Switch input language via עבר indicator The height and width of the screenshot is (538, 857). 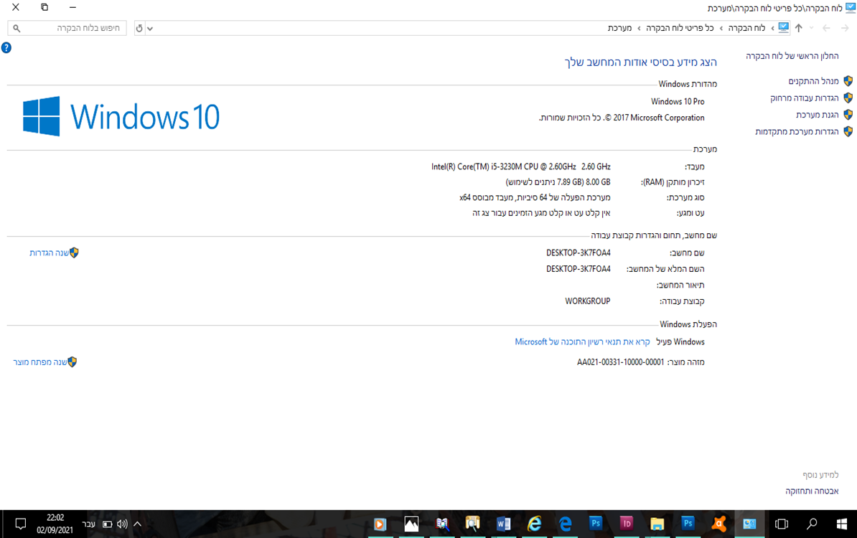pos(88,524)
